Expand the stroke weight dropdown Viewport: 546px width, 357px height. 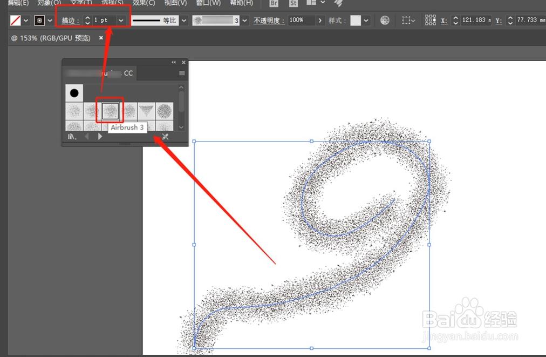[x=121, y=20]
